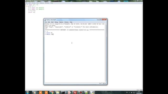
Task: Open the file explorer taskbar icon
Action: click(58, 92)
